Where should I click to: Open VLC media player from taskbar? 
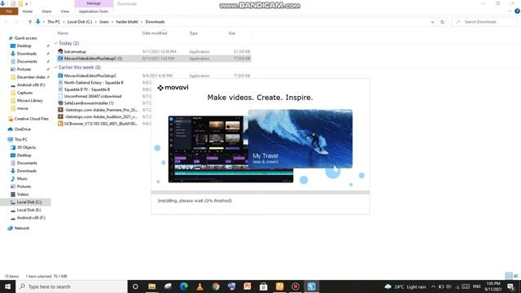tap(199, 286)
